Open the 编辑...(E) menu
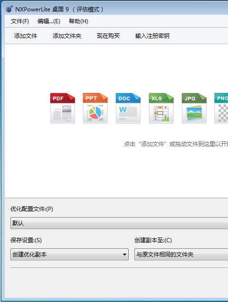This screenshot has height=302, width=228. point(49,21)
